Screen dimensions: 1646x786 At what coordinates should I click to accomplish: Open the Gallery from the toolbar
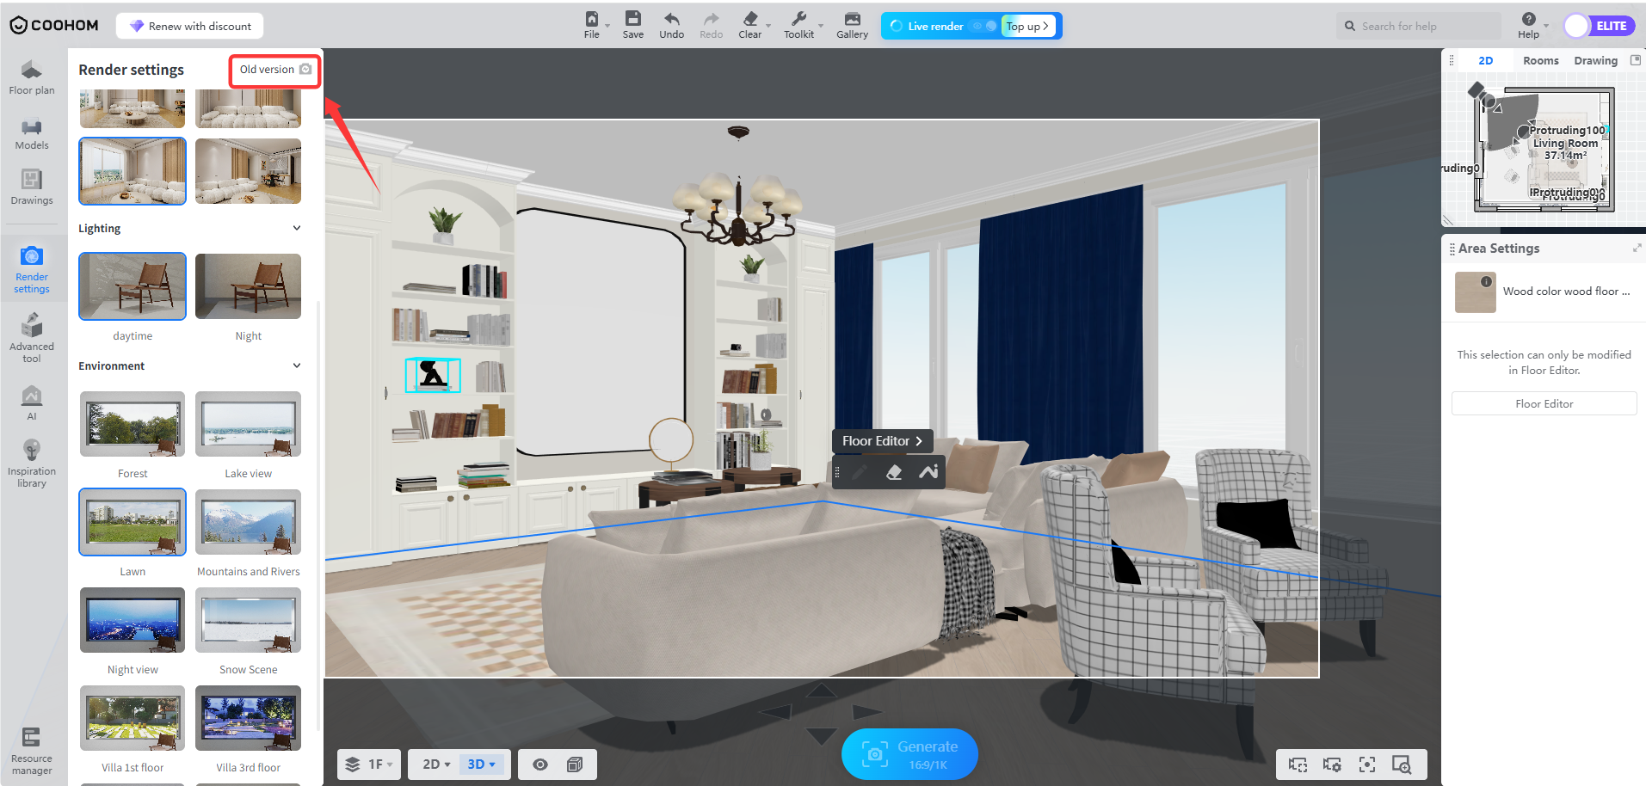coord(852,25)
